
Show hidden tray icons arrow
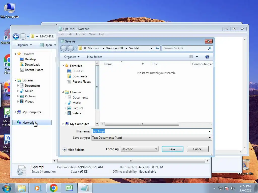point(214,188)
